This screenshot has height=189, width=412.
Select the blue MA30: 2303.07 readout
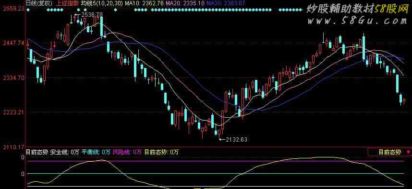click(x=226, y=3)
